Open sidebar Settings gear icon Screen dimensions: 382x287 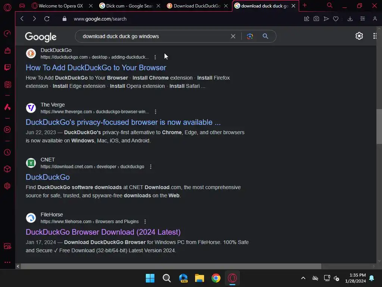click(7, 186)
